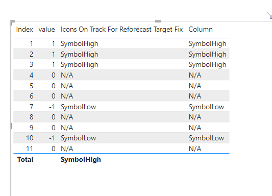This screenshot has width=272, height=196.
Task: Click the left-edge resize handle of visual
Action: 11,126
